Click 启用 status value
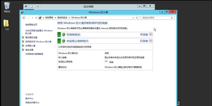This screenshot has height=106, width=212. tap(107, 53)
